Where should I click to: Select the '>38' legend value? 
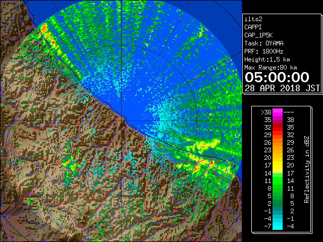tap(266, 112)
